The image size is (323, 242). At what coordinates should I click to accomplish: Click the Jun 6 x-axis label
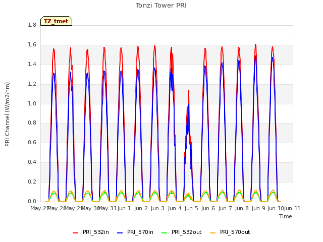coord(208,208)
